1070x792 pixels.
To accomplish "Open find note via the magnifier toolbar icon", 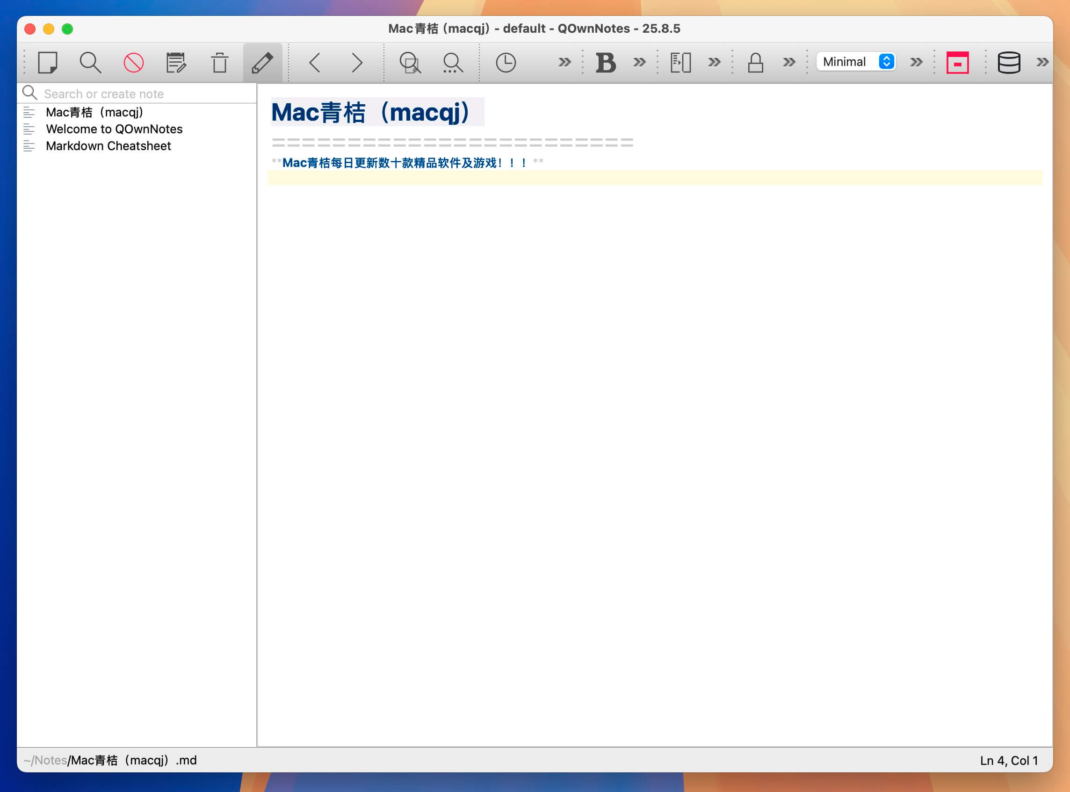I will (90, 62).
